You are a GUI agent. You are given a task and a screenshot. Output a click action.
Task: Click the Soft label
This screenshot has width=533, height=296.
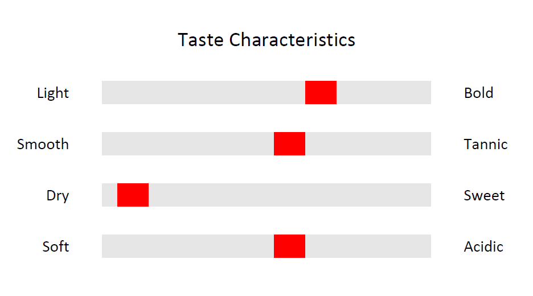click(55, 246)
